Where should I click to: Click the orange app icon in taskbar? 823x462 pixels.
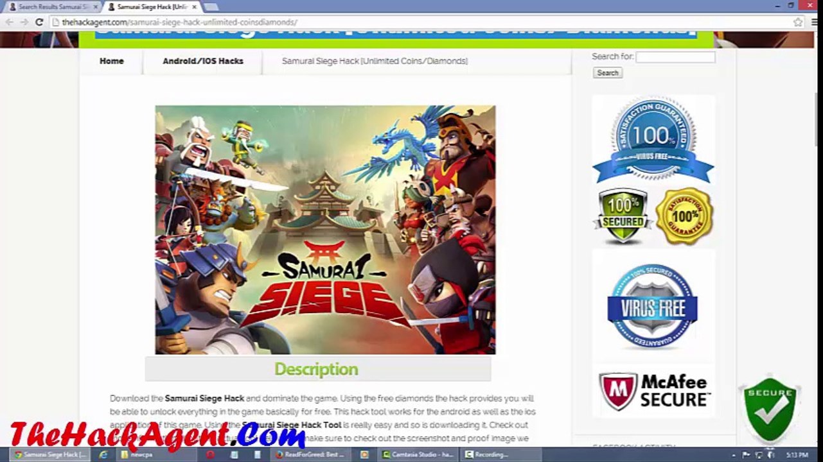[365, 454]
